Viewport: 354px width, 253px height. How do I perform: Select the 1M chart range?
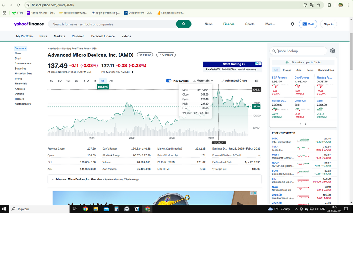68,81
